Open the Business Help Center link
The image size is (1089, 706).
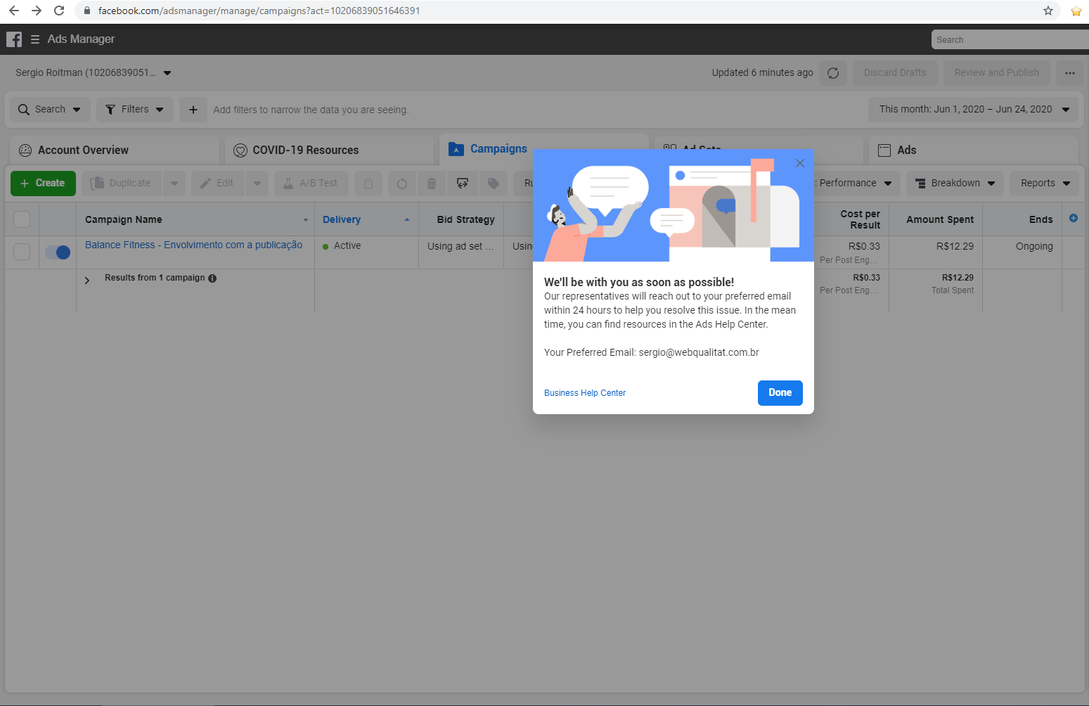tap(585, 393)
